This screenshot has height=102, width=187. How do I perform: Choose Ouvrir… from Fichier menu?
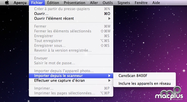[71, 14]
